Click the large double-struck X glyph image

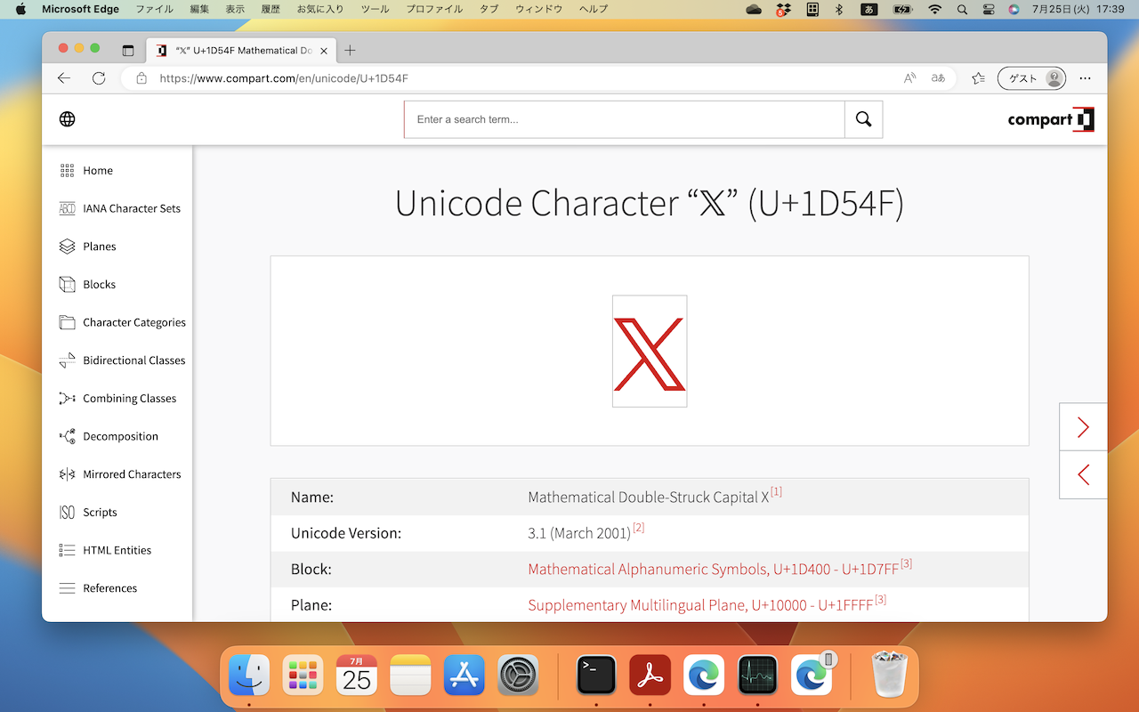tap(650, 352)
